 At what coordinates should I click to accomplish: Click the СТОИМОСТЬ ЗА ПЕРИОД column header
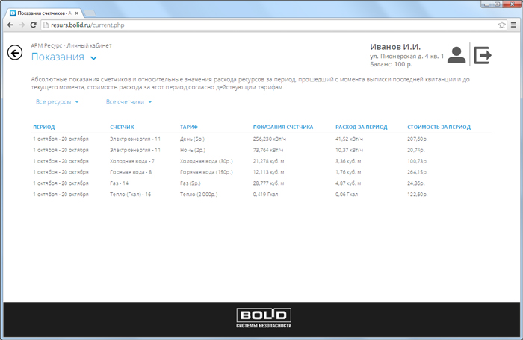click(x=439, y=127)
